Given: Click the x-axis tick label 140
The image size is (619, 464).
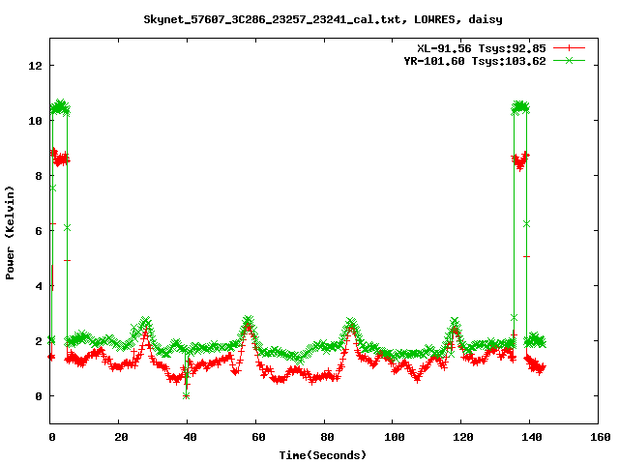Looking at the screenshot, I should pos(531,437).
